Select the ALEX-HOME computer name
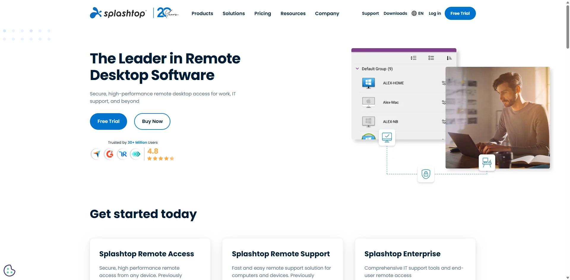The width and height of the screenshot is (570, 280). (393, 83)
